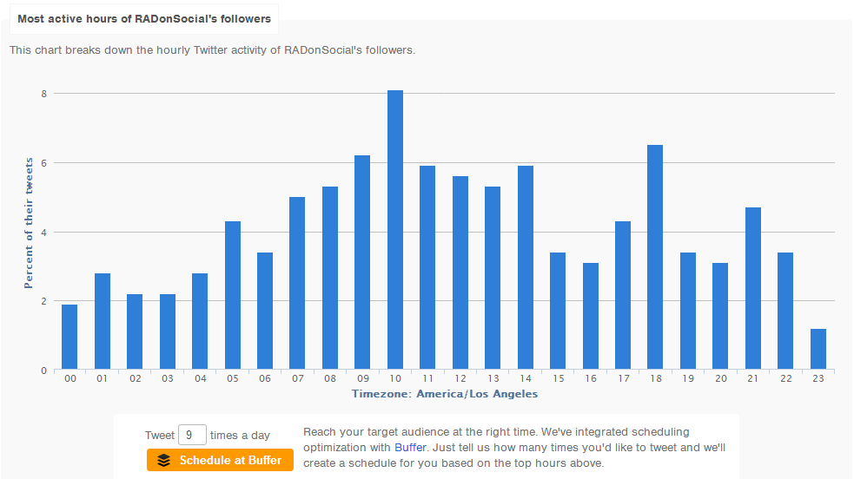Screen dimensions: 854x479
Task: Click the bar for hour 02
Action: (x=135, y=332)
